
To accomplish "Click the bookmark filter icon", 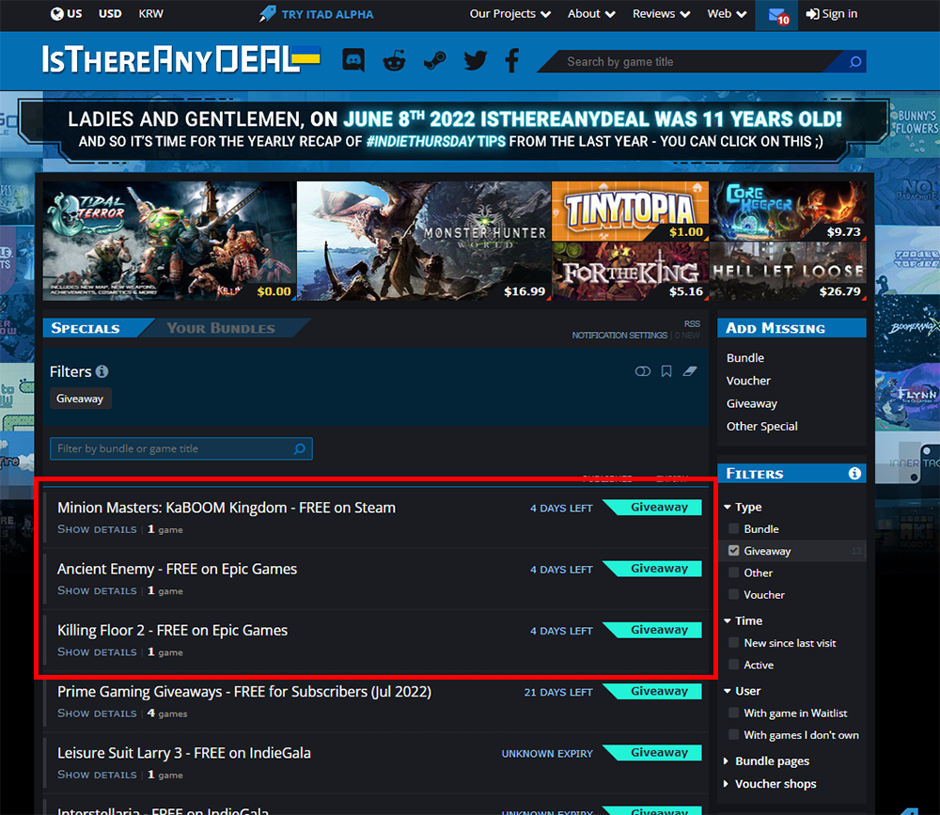I will [666, 371].
